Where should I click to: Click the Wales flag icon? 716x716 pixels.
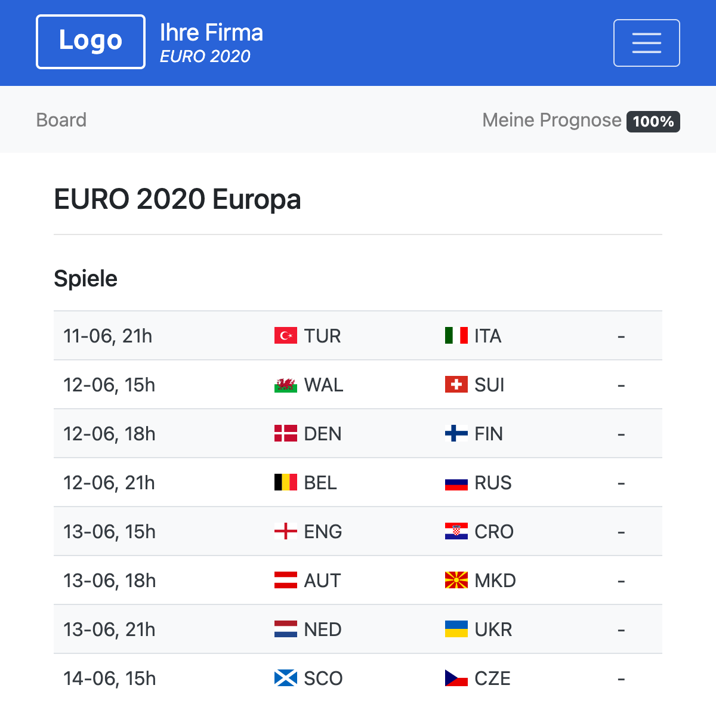pyautogui.click(x=286, y=385)
